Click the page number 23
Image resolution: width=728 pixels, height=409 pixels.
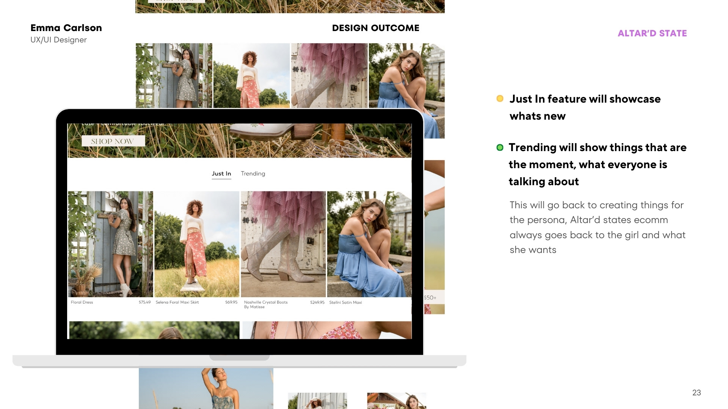pyautogui.click(x=696, y=393)
